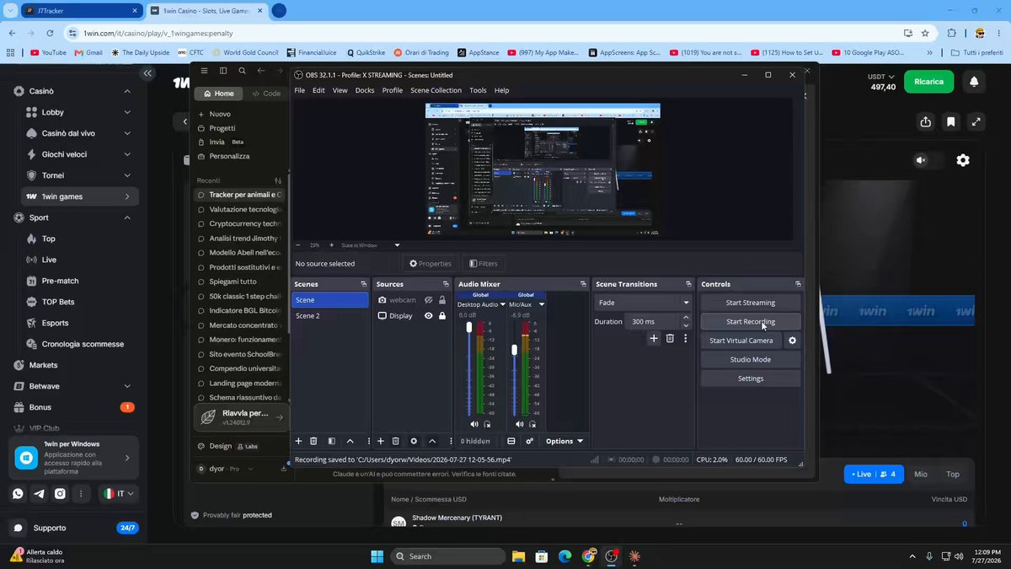Add a new scene with the plus icon in Scenes
This screenshot has height=569, width=1011.
coord(298,441)
